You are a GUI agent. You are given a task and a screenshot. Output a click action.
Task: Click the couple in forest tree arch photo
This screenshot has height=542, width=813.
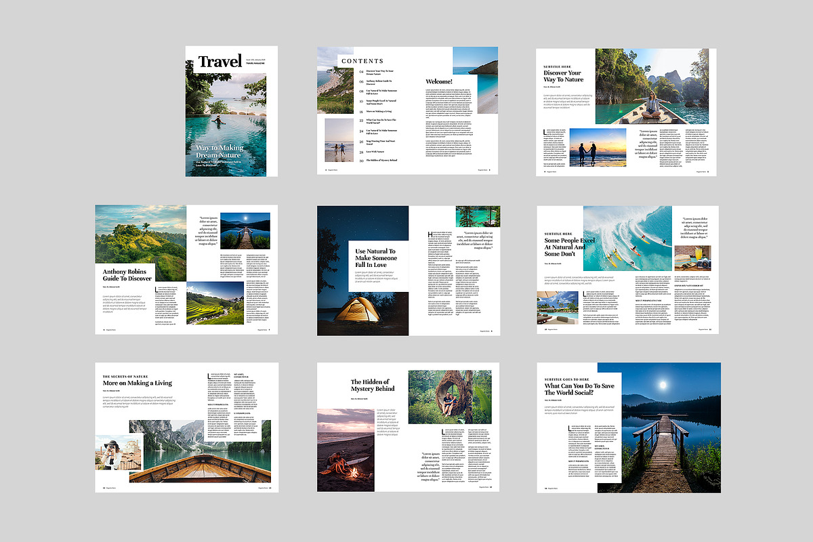coord(449,397)
